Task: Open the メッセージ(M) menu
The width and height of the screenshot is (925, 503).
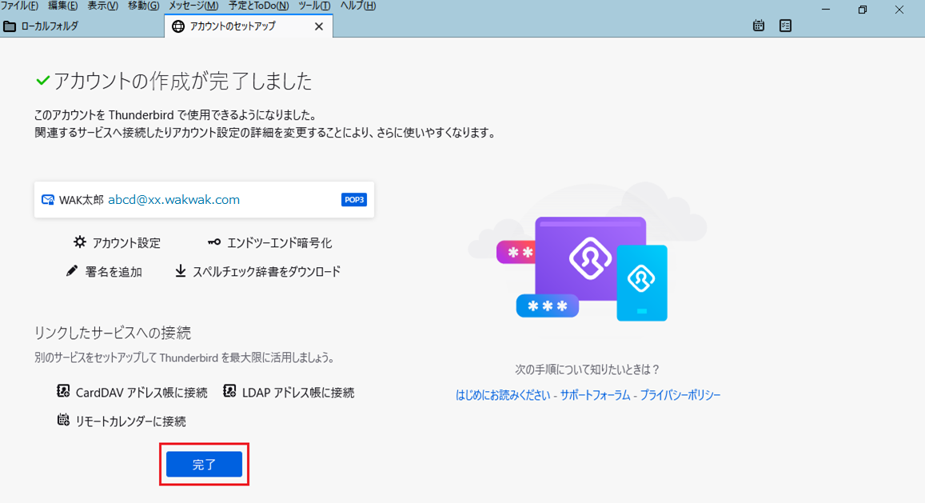Action: click(193, 6)
